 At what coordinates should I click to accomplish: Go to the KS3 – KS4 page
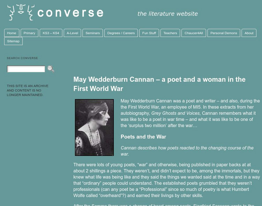pos(51,33)
